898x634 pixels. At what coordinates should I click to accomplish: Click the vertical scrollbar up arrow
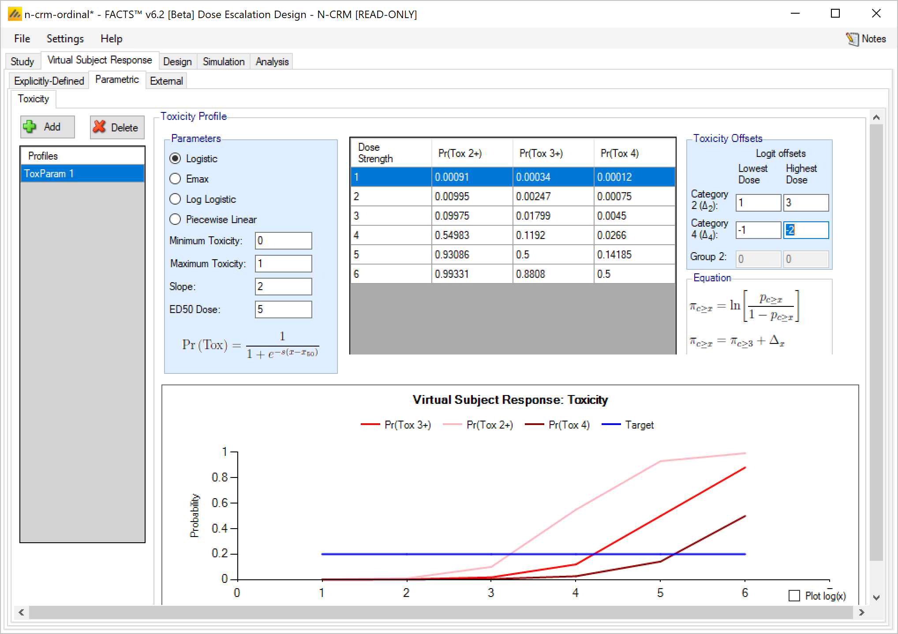pyautogui.click(x=876, y=117)
